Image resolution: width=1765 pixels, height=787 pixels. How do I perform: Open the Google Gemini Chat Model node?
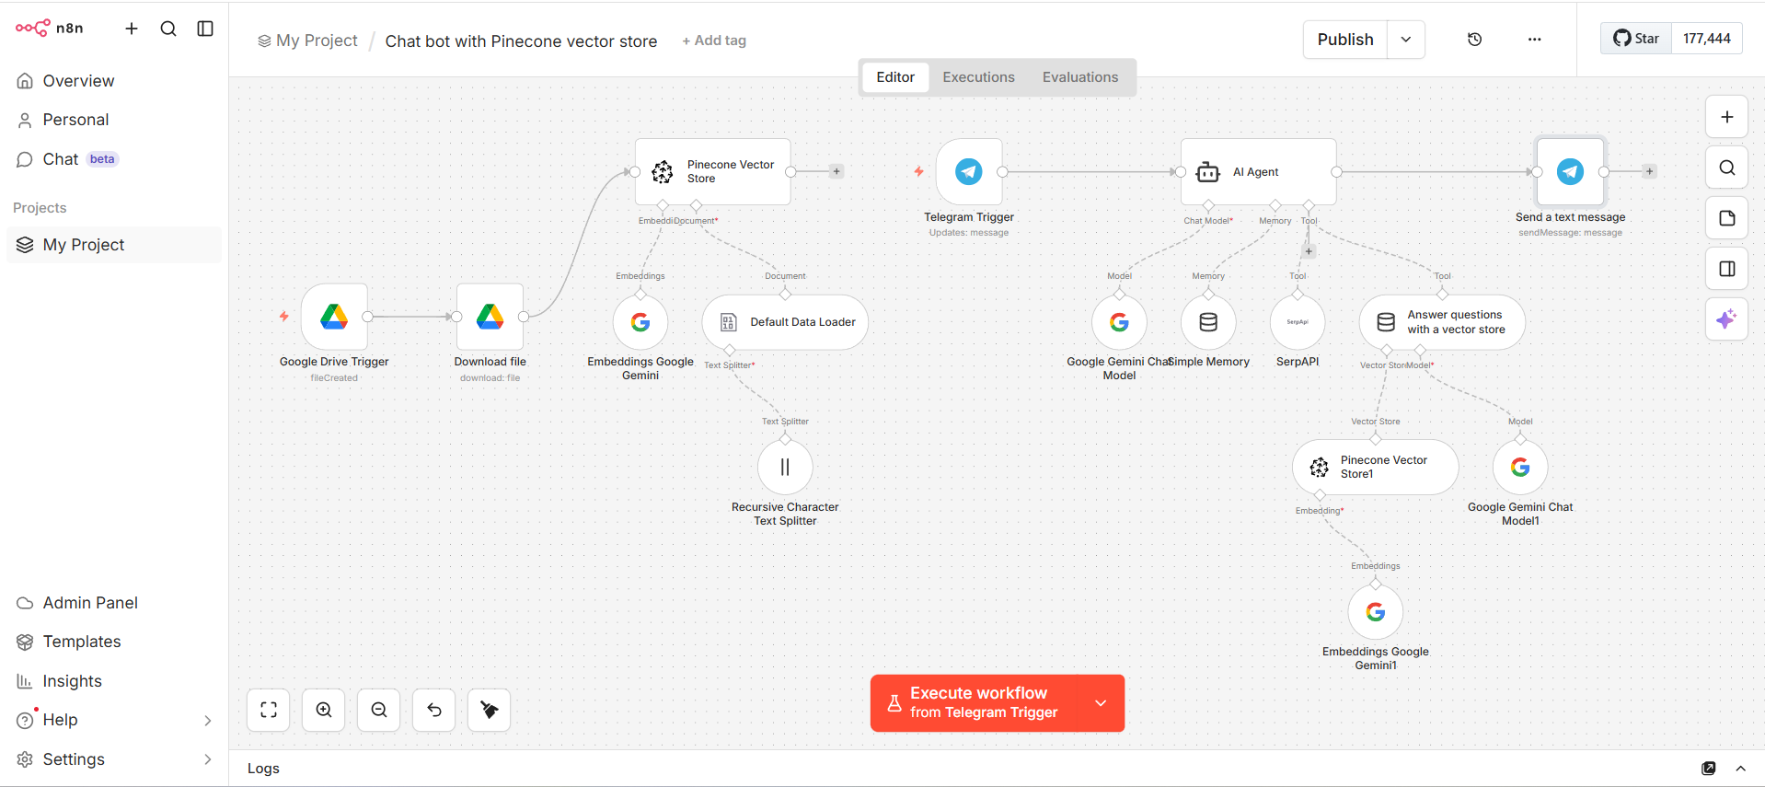(1119, 322)
